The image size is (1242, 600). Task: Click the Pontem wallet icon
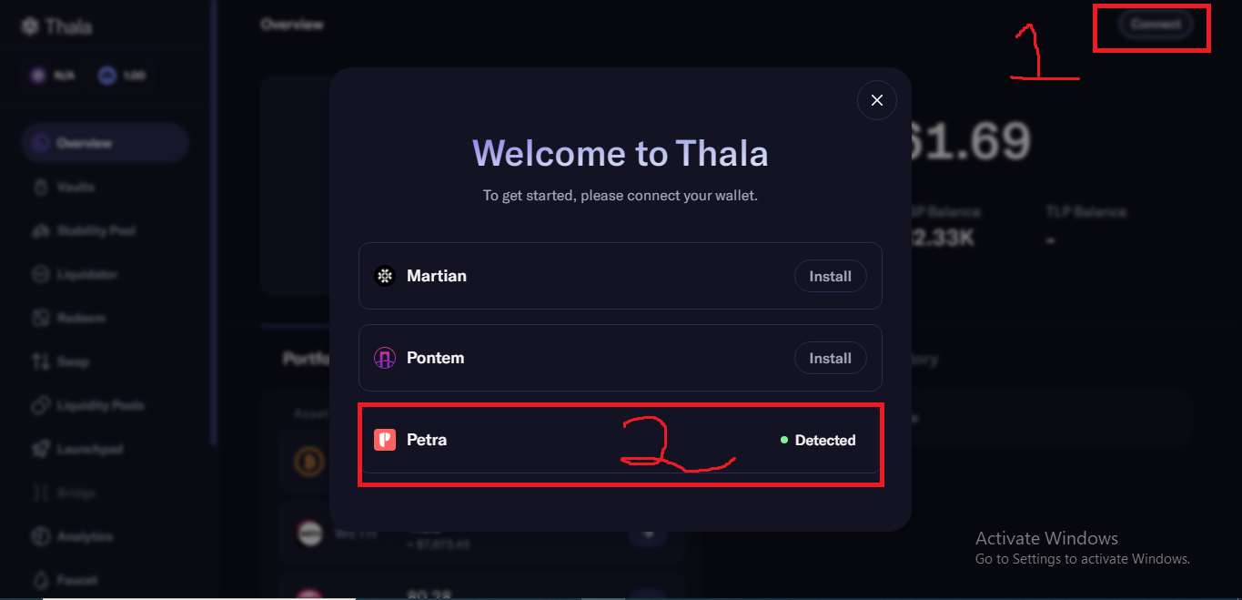click(x=385, y=358)
